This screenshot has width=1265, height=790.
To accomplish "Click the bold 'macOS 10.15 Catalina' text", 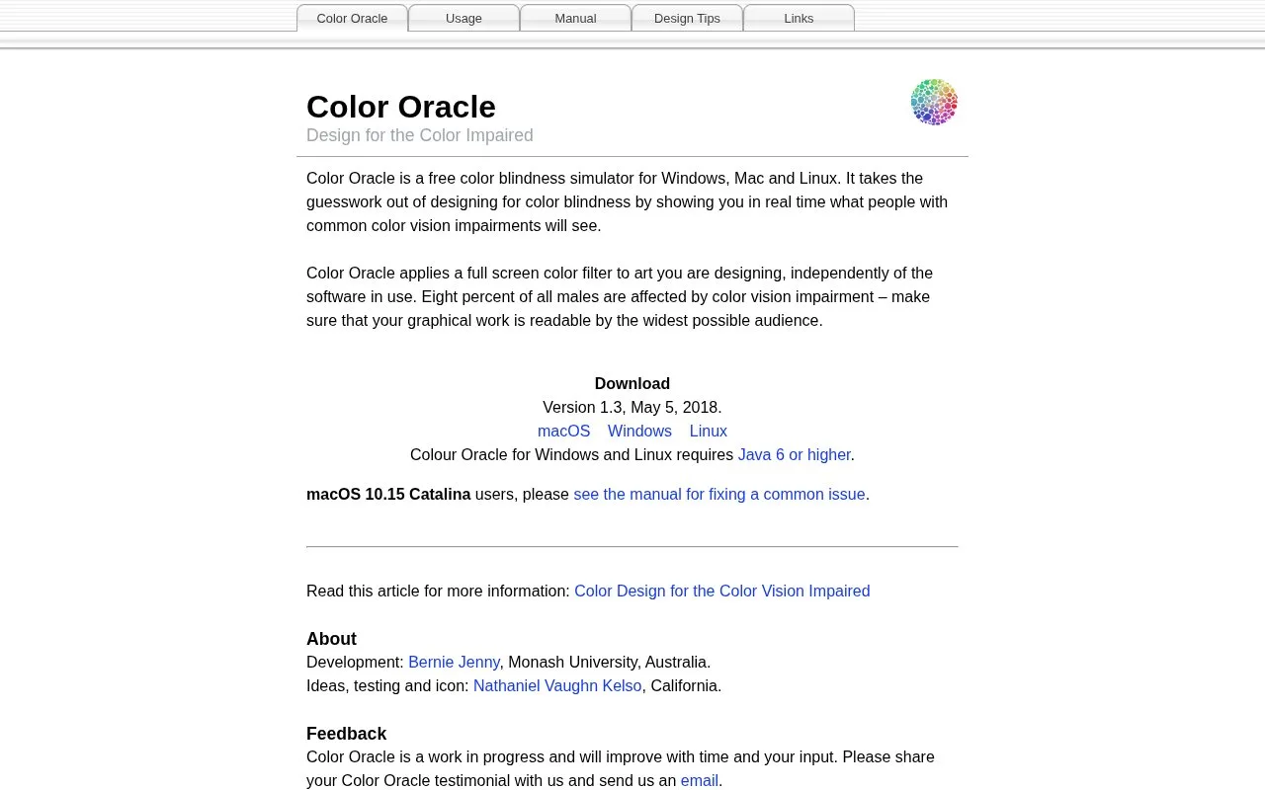I will click(388, 494).
